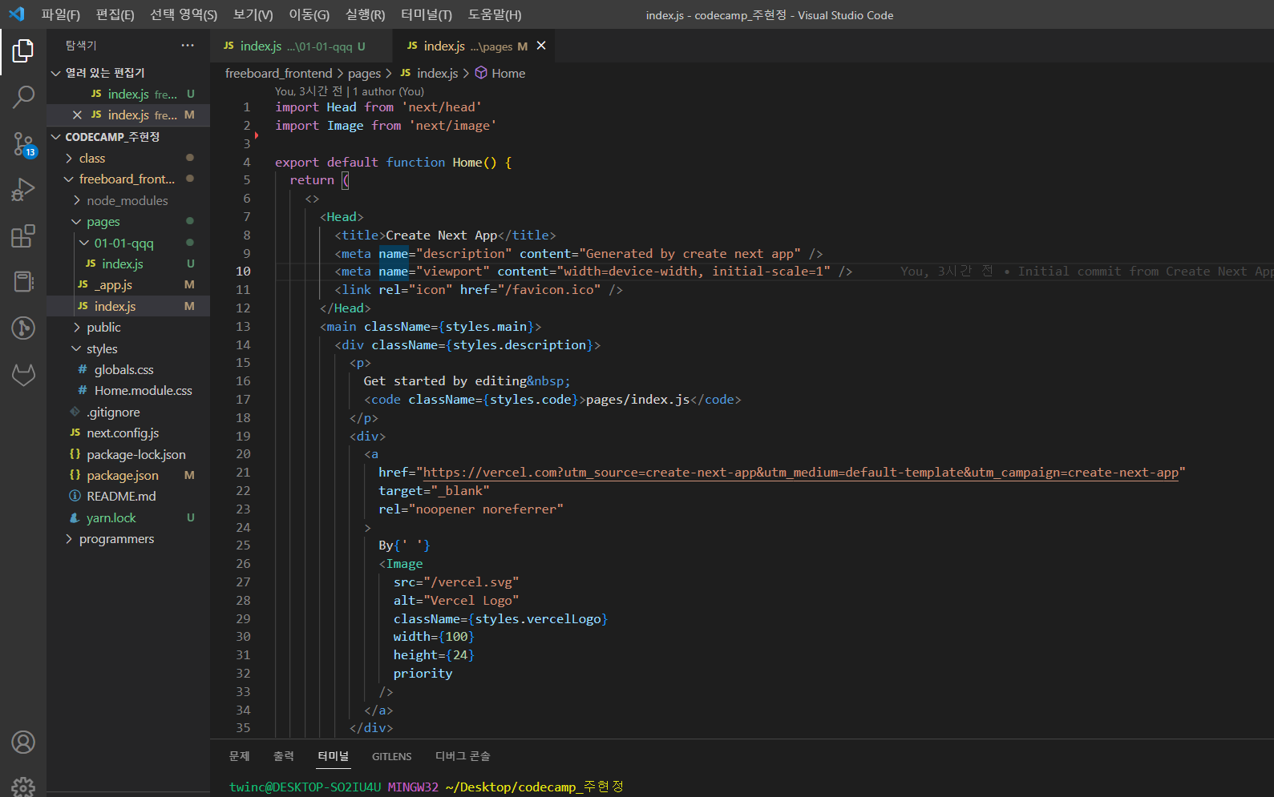Collapse the 01-01-qqq folder

pos(84,243)
